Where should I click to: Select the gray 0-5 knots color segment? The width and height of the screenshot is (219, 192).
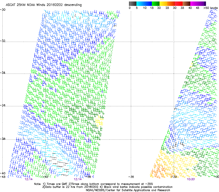[133, 4]
